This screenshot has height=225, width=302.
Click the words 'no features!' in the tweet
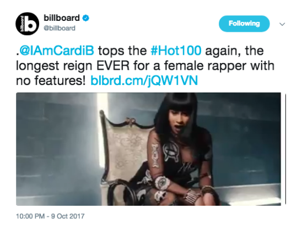[51, 81]
